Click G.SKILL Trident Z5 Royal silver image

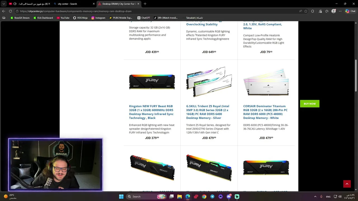click(209, 82)
